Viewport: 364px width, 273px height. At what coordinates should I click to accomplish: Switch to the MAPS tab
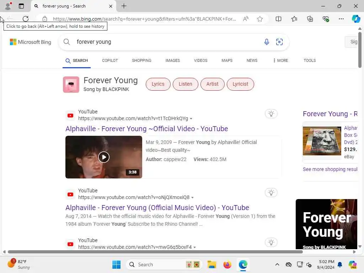coord(227,60)
